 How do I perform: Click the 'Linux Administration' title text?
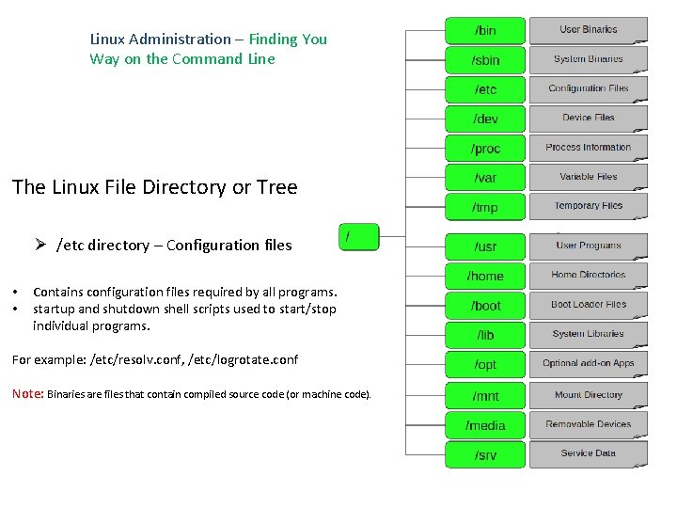point(160,40)
